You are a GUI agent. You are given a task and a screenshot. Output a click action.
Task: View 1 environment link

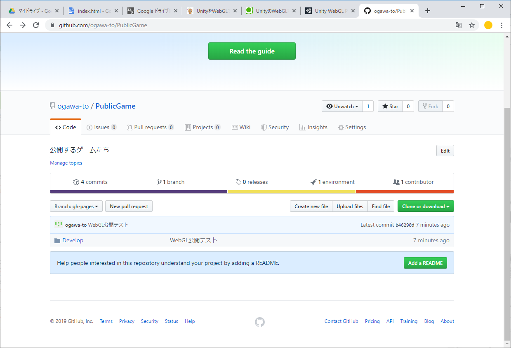(x=332, y=182)
